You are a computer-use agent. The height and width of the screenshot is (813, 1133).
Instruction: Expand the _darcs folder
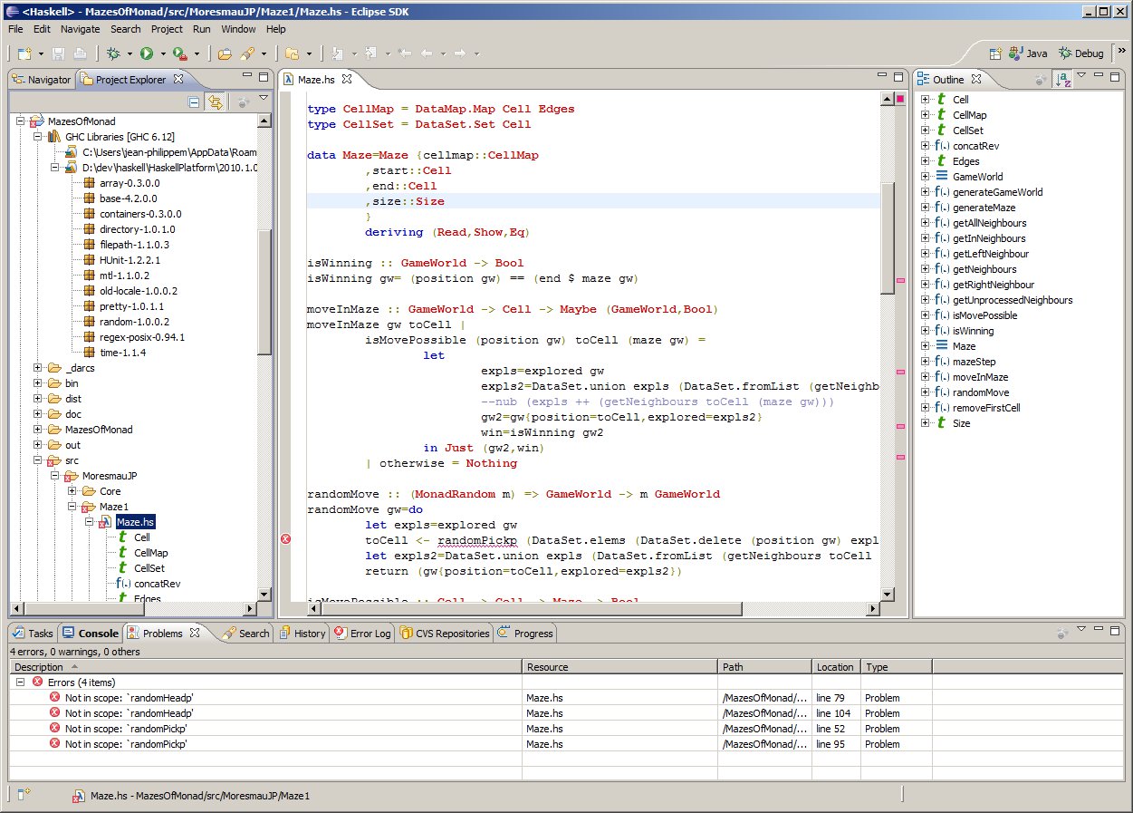[37, 368]
